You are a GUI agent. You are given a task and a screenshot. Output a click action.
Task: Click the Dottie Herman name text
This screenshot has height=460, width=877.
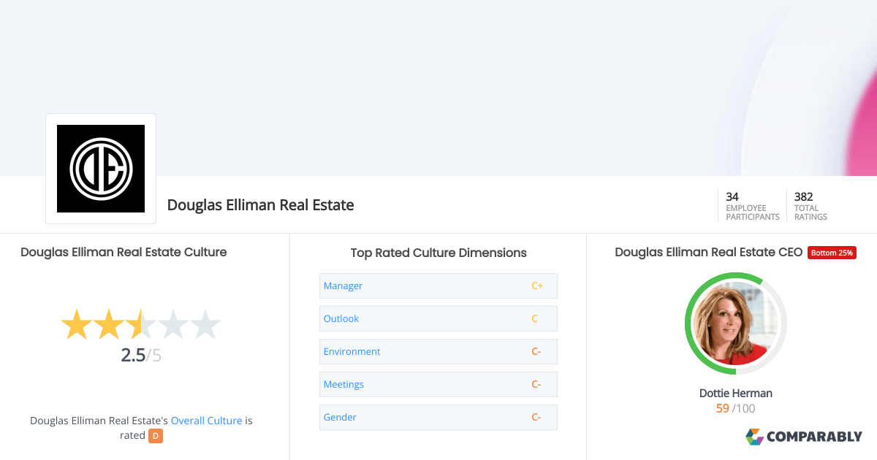pyautogui.click(x=736, y=393)
